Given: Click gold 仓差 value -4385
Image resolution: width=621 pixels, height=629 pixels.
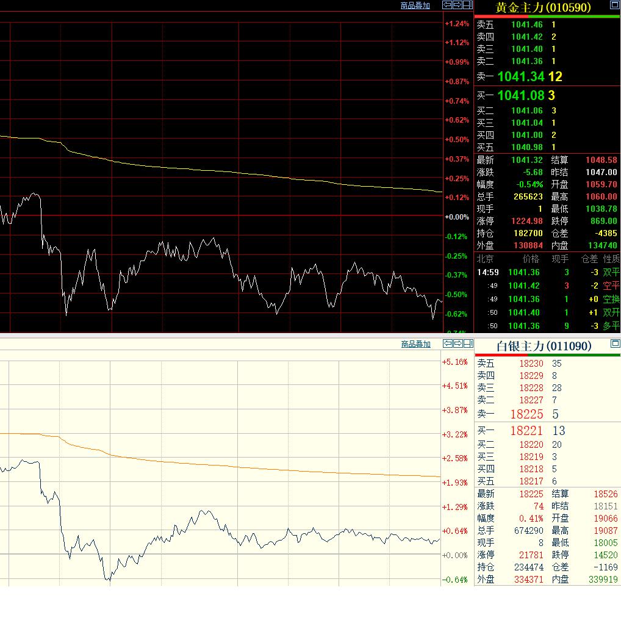Looking at the screenshot, I should coord(606,233).
